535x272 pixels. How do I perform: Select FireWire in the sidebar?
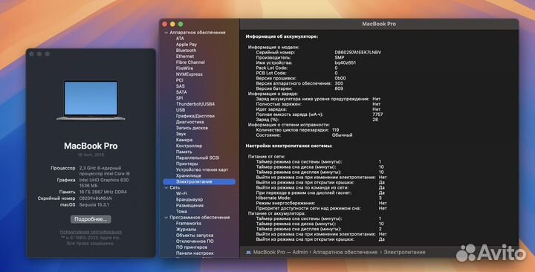coord(184,68)
